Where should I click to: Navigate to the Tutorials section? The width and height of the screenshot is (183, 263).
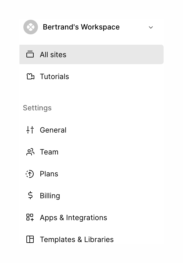pos(54,76)
